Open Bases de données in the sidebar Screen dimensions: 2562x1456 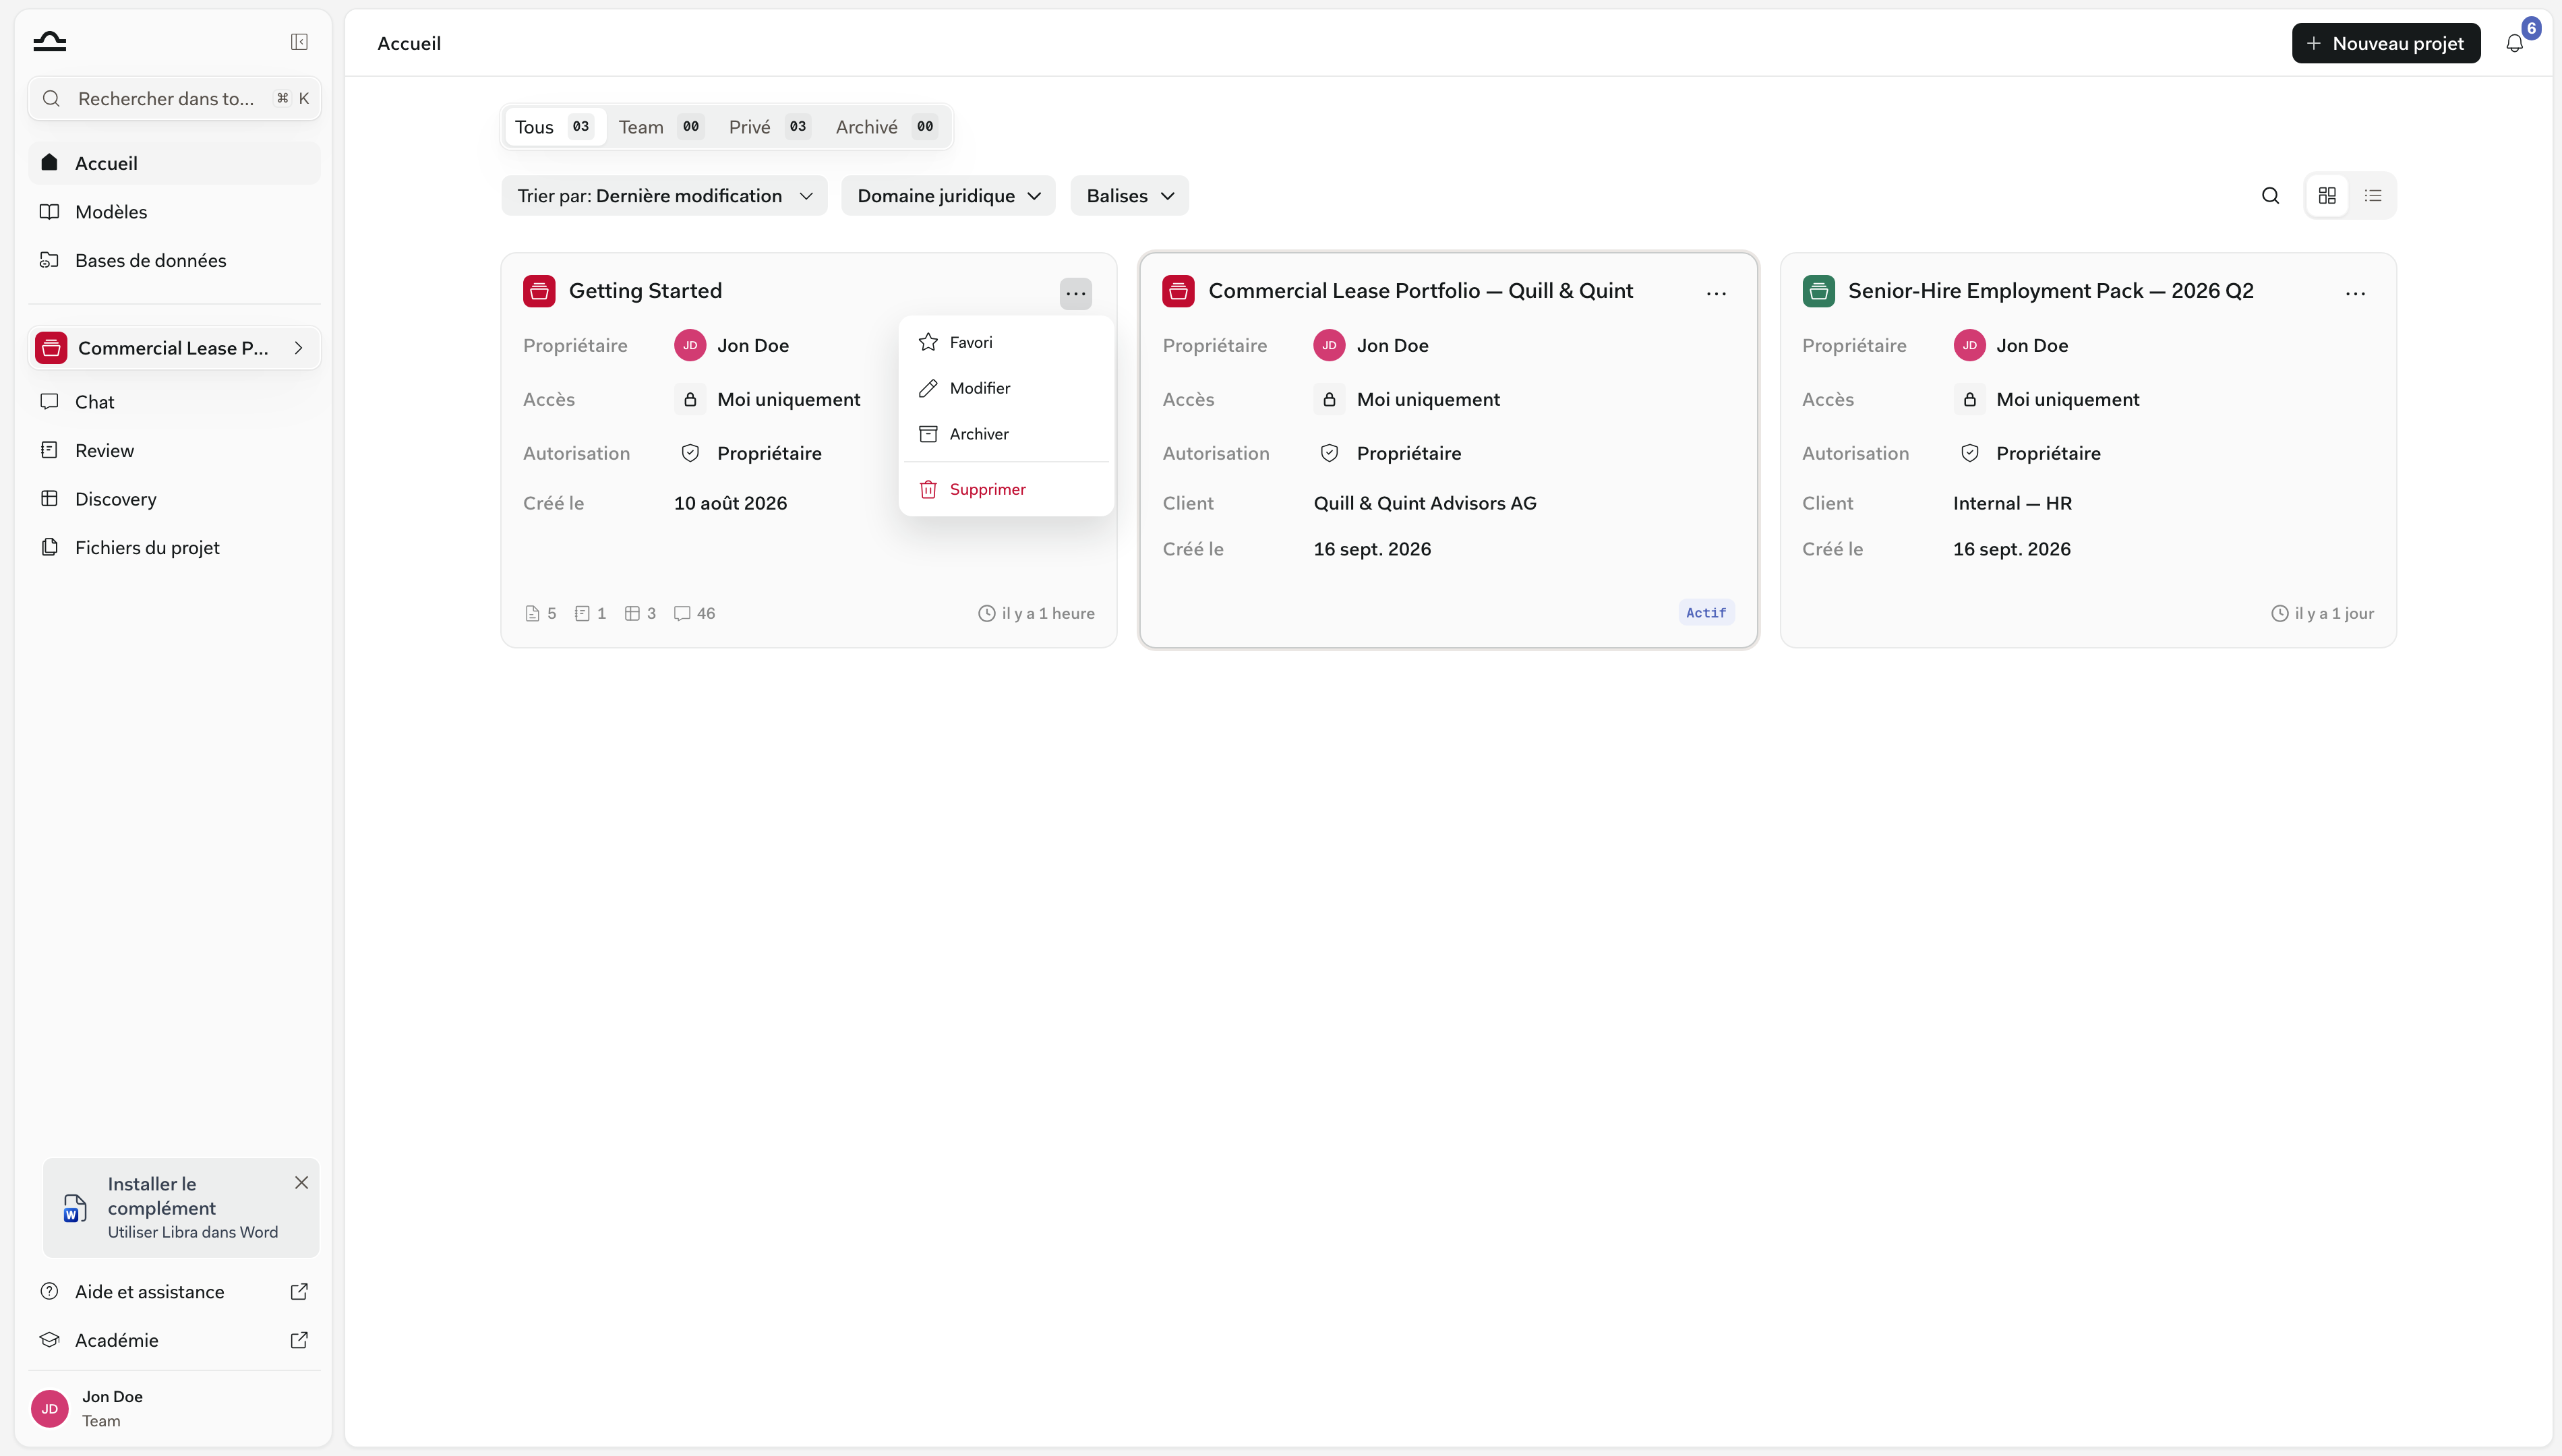point(174,260)
